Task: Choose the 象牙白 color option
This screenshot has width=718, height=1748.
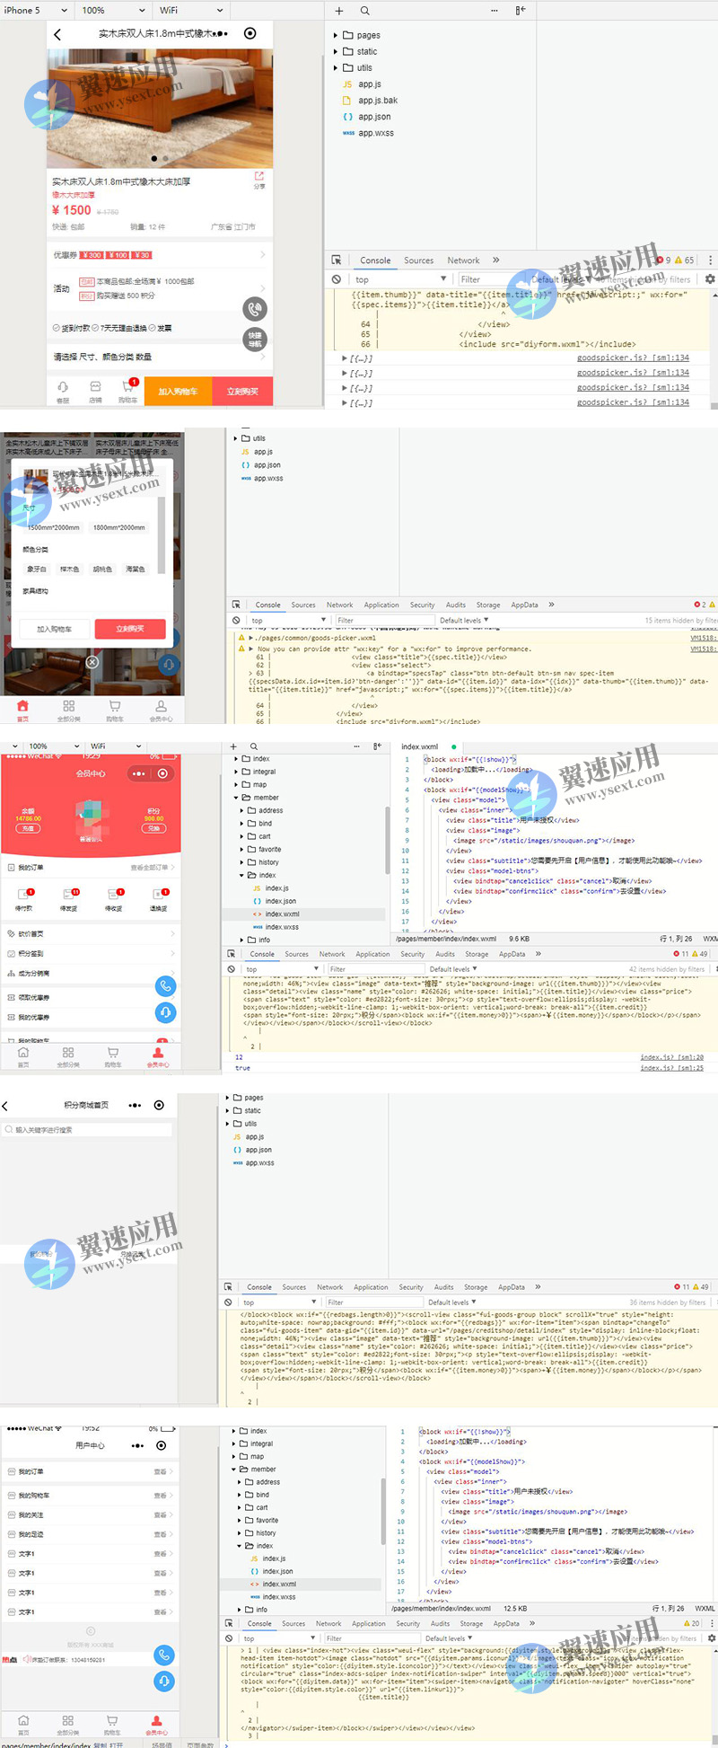Action: [x=37, y=569]
